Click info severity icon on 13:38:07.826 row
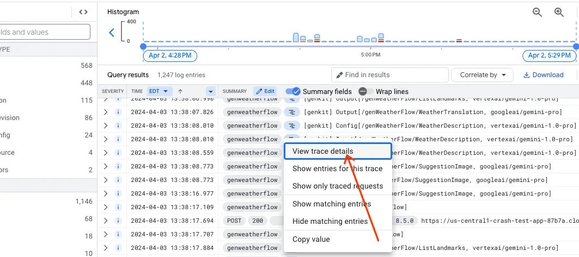 click(118, 112)
